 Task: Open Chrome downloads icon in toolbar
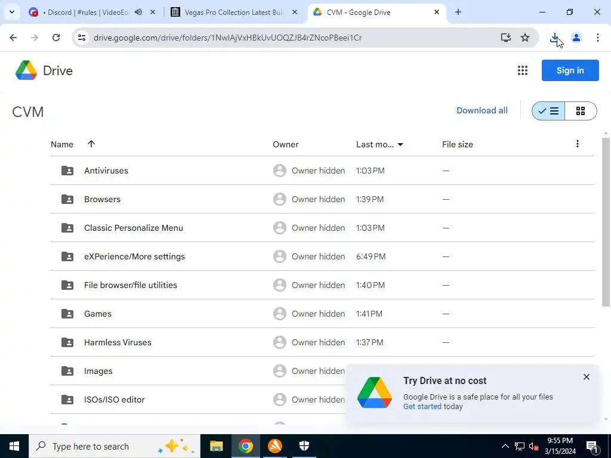[554, 38]
